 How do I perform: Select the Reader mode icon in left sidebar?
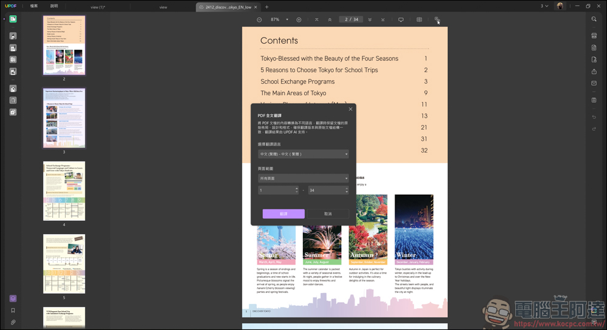click(x=13, y=19)
